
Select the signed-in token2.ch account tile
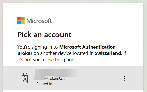(x=73, y=78)
